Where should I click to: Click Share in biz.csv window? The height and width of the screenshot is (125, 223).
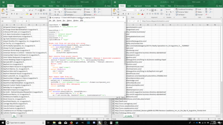108,6
